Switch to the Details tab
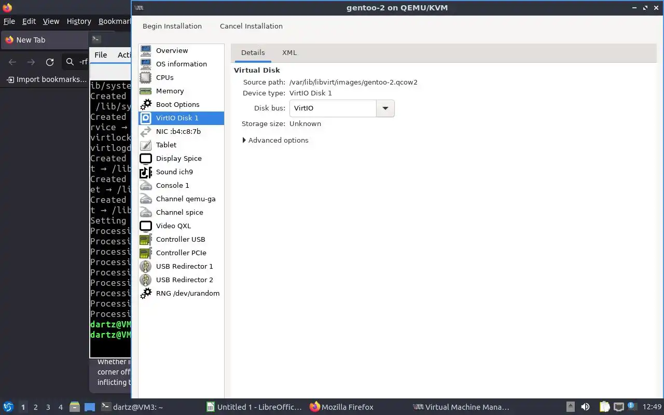This screenshot has width=664, height=415. [x=253, y=52]
